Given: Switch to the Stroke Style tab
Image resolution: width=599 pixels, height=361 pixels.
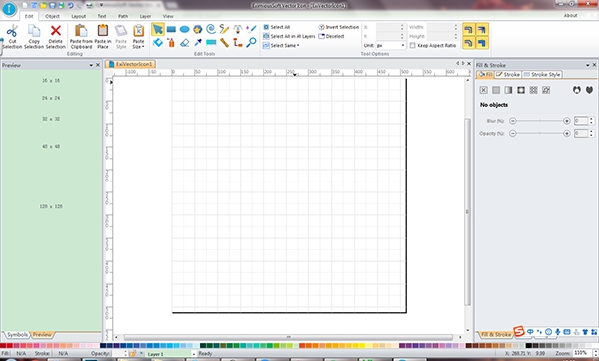Looking at the screenshot, I should coord(542,75).
